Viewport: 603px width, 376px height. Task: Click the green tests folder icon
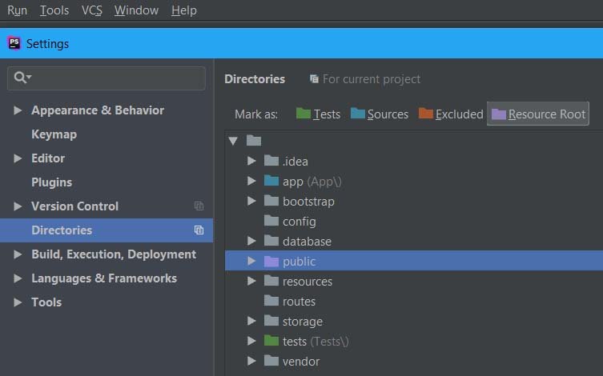click(x=271, y=342)
